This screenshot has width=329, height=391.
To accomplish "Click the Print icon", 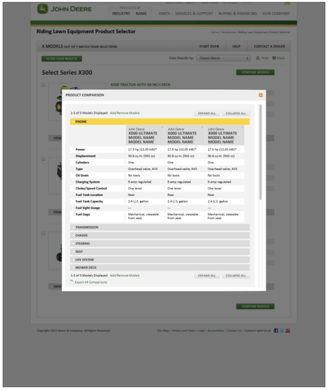I will 258,58.
